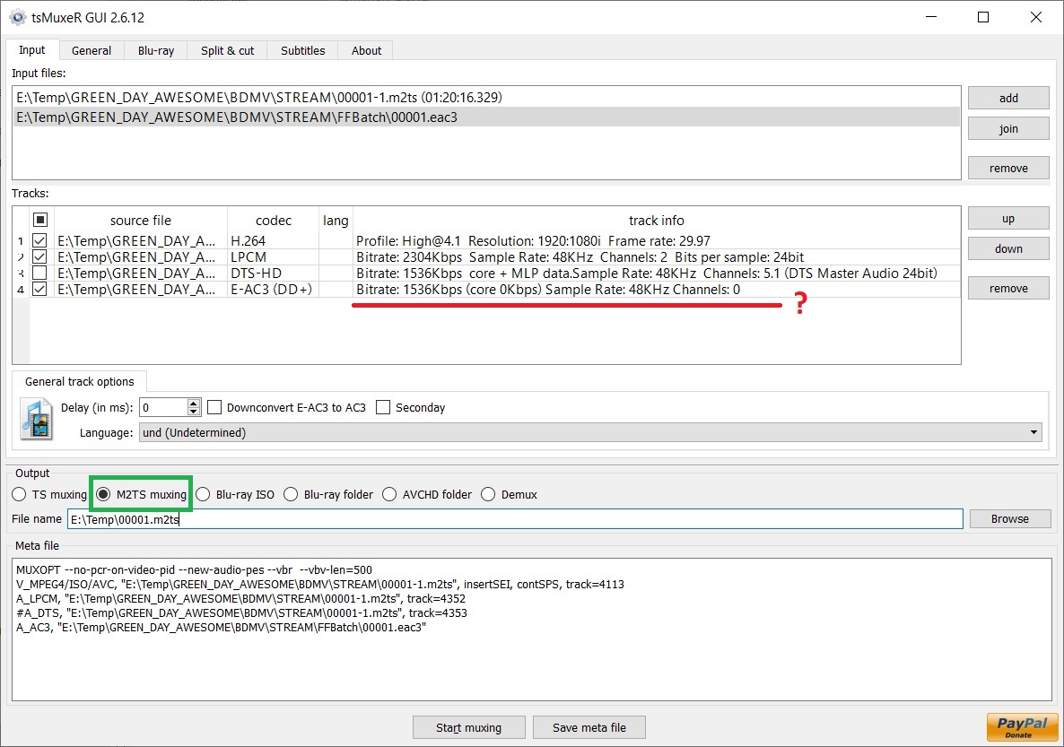1064x747 pixels.
Task: Enable the DTS-HD track checkbox
Action: 39,274
